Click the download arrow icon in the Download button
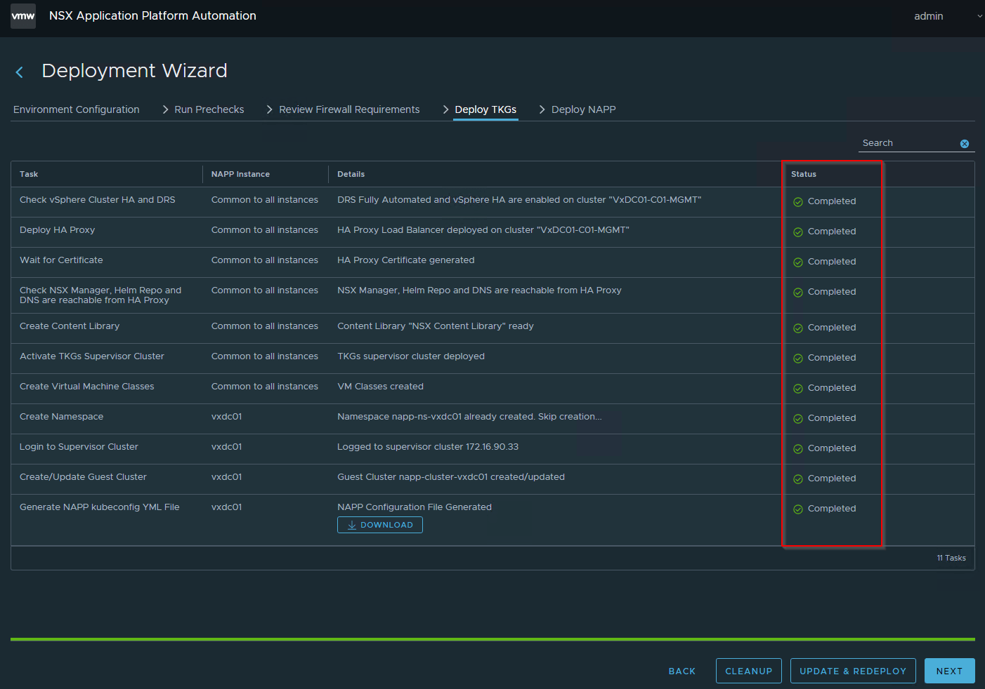This screenshot has height=689, width=985. [352, 526]
